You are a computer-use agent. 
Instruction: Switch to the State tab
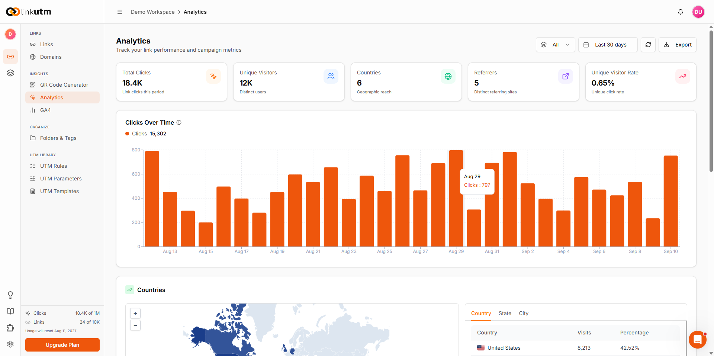click(505, 313)
